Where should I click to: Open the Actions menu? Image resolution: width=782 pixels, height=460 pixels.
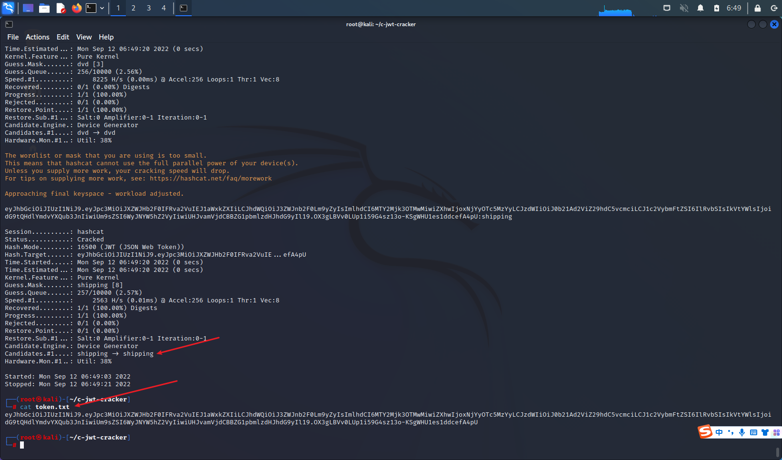[38, 37]
